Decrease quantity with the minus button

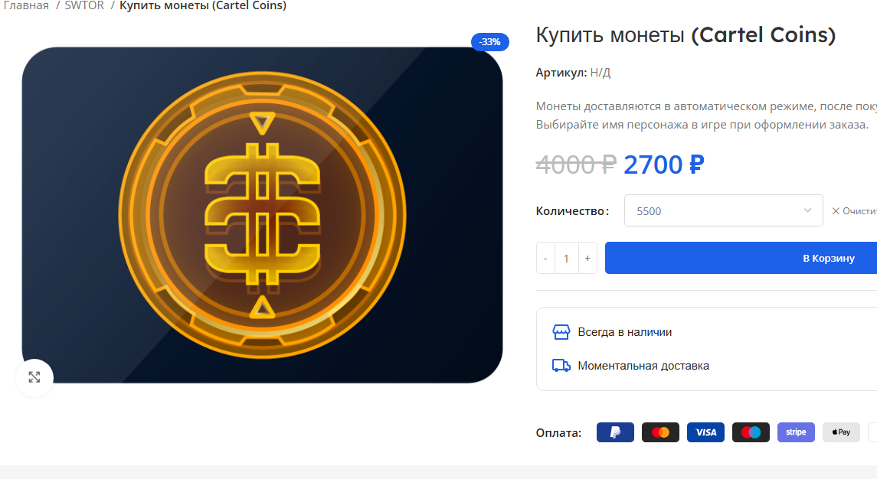click(x=545, y=258)
